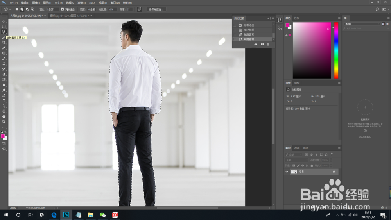Select the Brush tool
The height and width of the screenshot is (220, 391).
(4, 58)
